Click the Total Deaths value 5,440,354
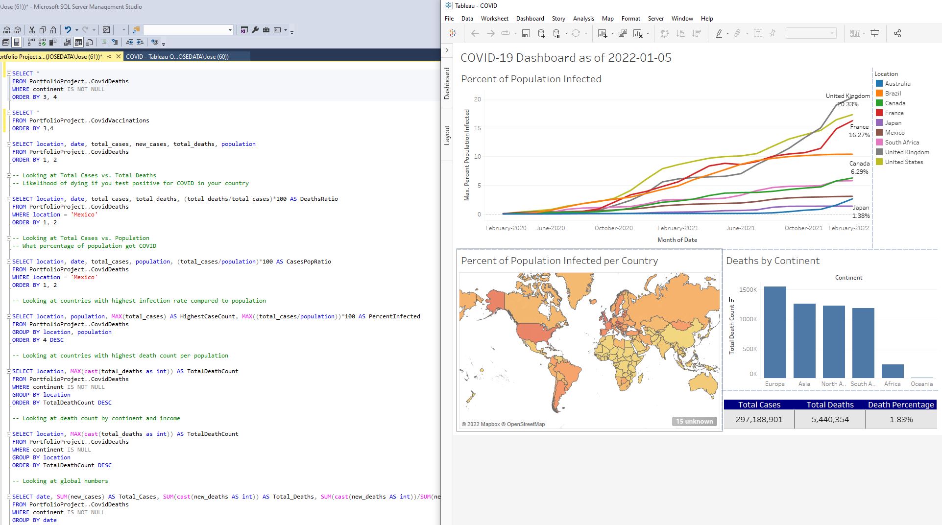 [830, 420]
